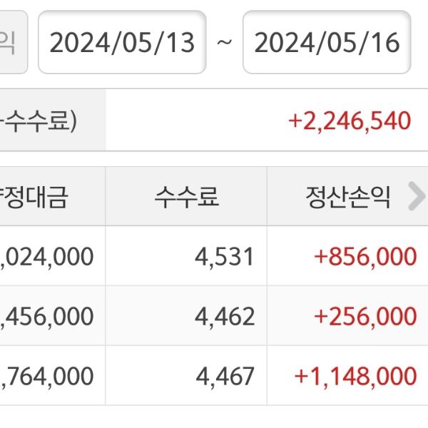Open the end date field 2024/05/16
The image size is (428, 428).
pos(327,43)
